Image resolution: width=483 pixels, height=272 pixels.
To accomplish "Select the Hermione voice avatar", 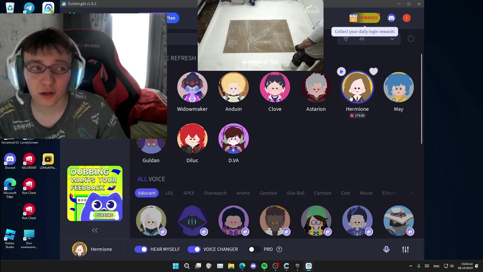I will 357,87.
